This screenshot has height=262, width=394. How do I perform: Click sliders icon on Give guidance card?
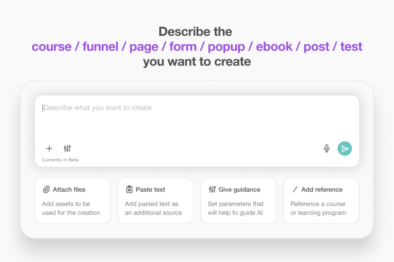212,189
